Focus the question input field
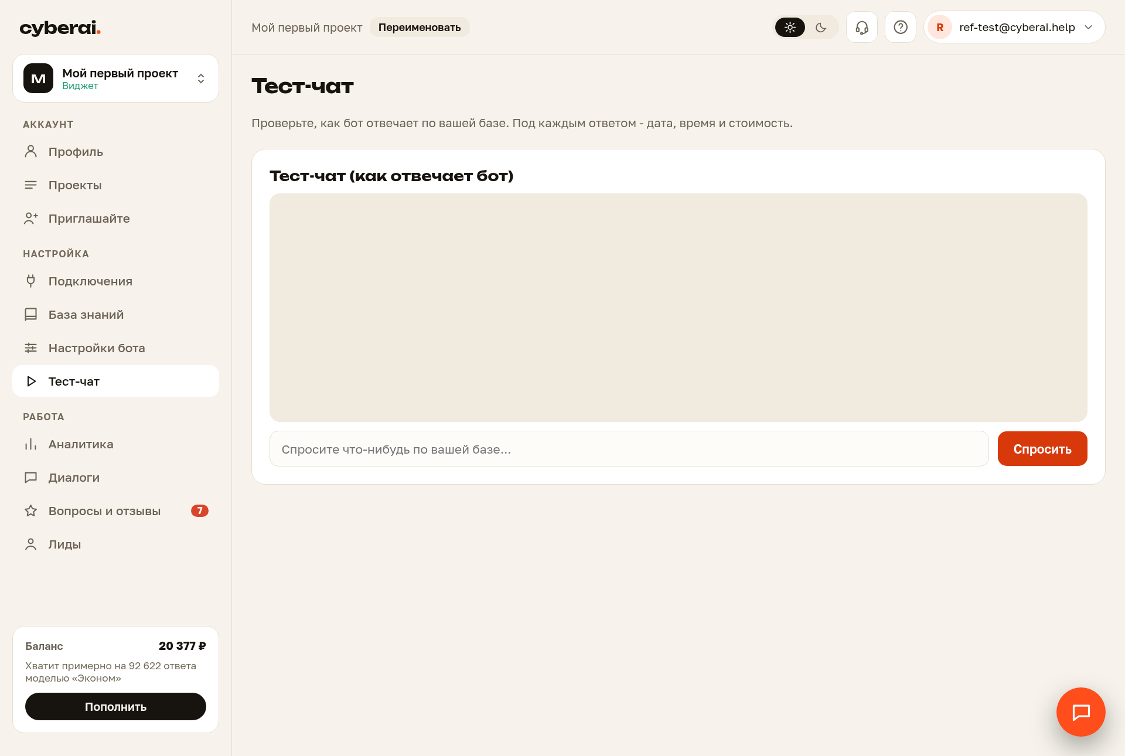Viewport: 1125px width, 756px height. coord(629,449)
